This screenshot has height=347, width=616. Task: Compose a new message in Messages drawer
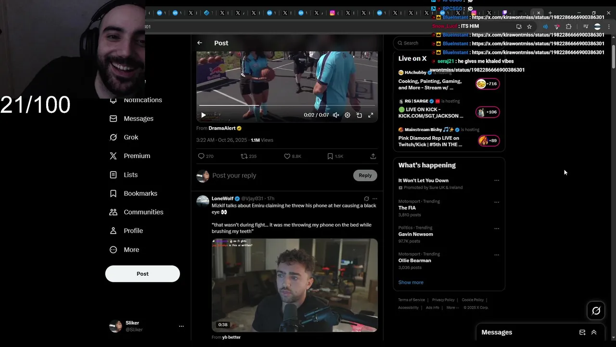[582, 333]
